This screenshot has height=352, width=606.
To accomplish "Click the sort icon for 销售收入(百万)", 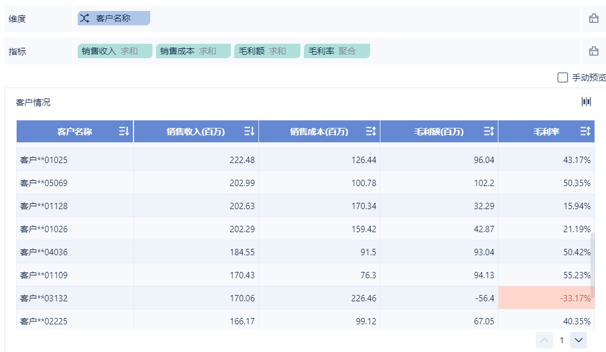I will pos(249,131).
